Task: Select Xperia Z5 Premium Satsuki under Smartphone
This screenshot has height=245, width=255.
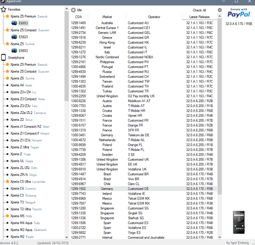Action: tap(29, 65)
